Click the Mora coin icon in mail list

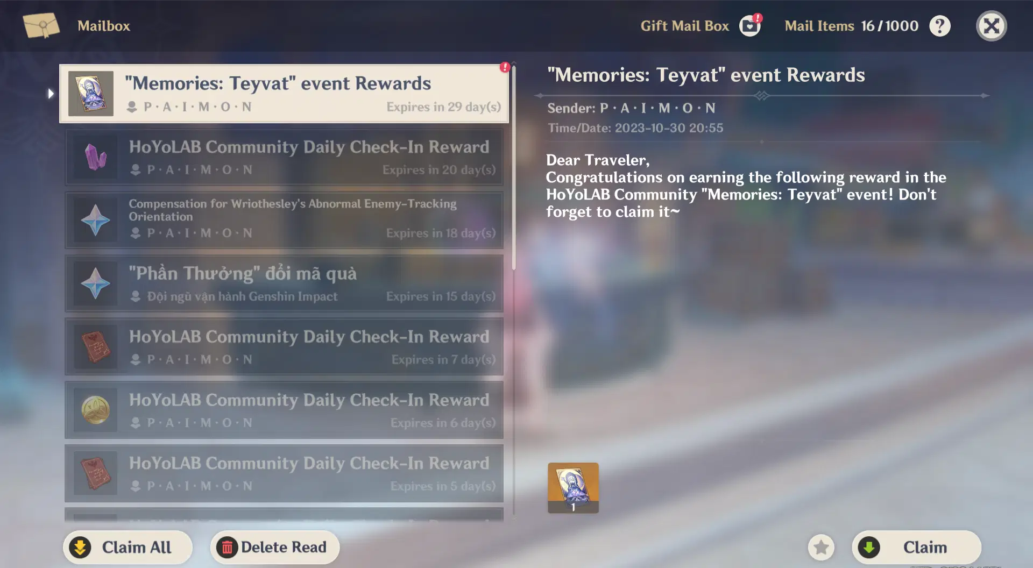(96, 410)
